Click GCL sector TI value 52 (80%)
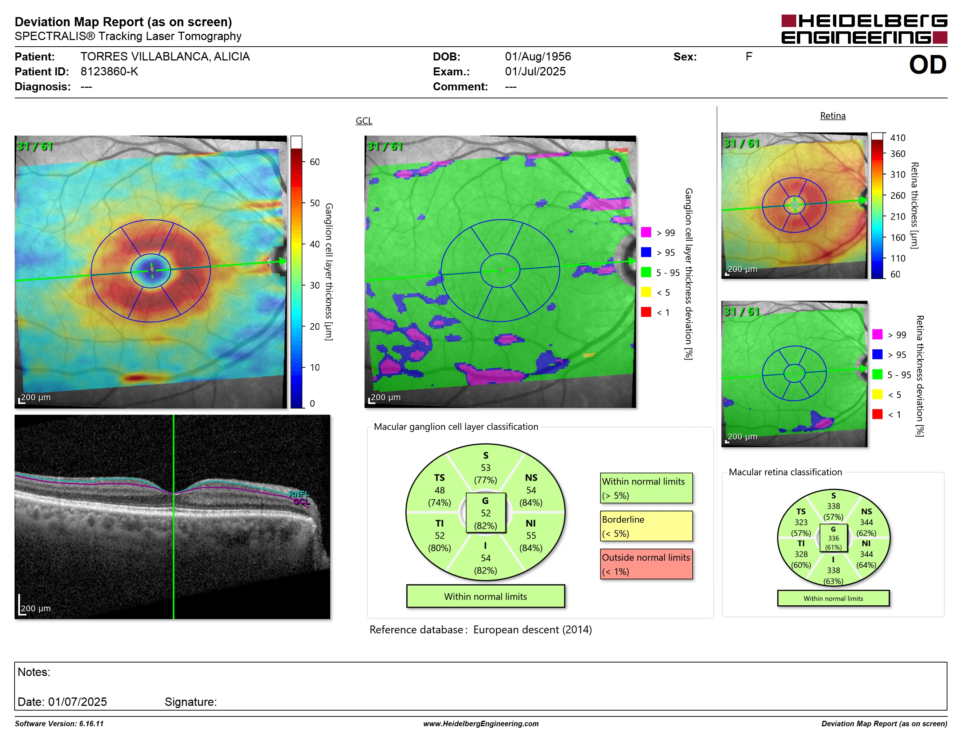The width and height of the screenshot is (962, 743). [439, 542]
